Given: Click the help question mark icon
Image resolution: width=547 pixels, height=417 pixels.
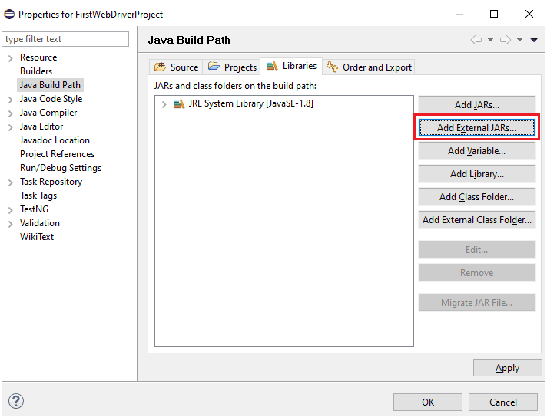Looking at the screenshot, I should pyautogui.click(x=16, y=401).
